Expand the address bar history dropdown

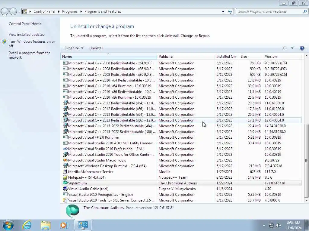click(x=223, y=12)
